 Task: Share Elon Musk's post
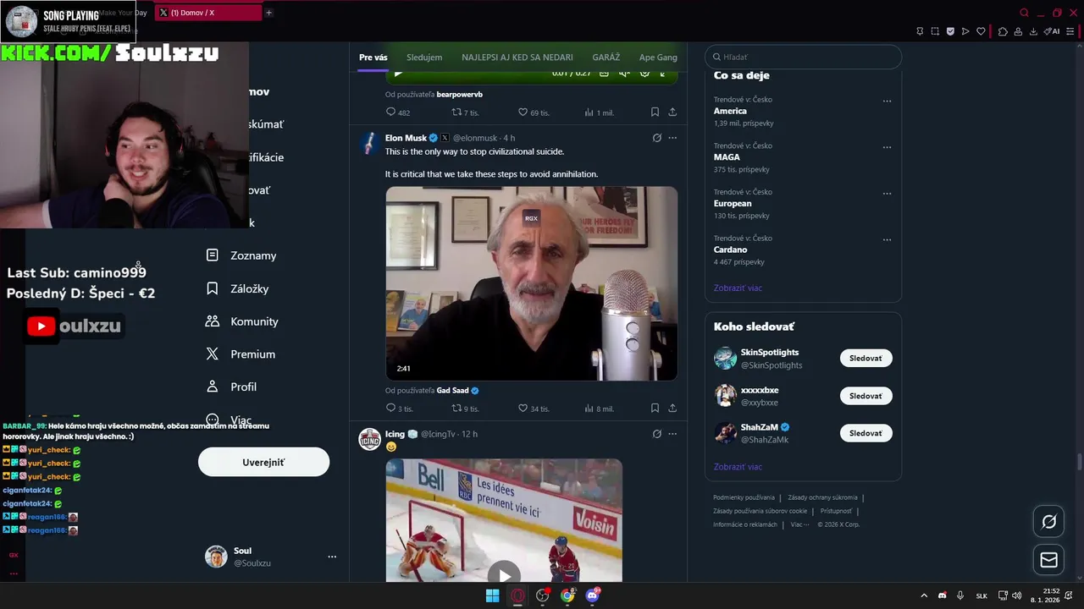point(672,408)
